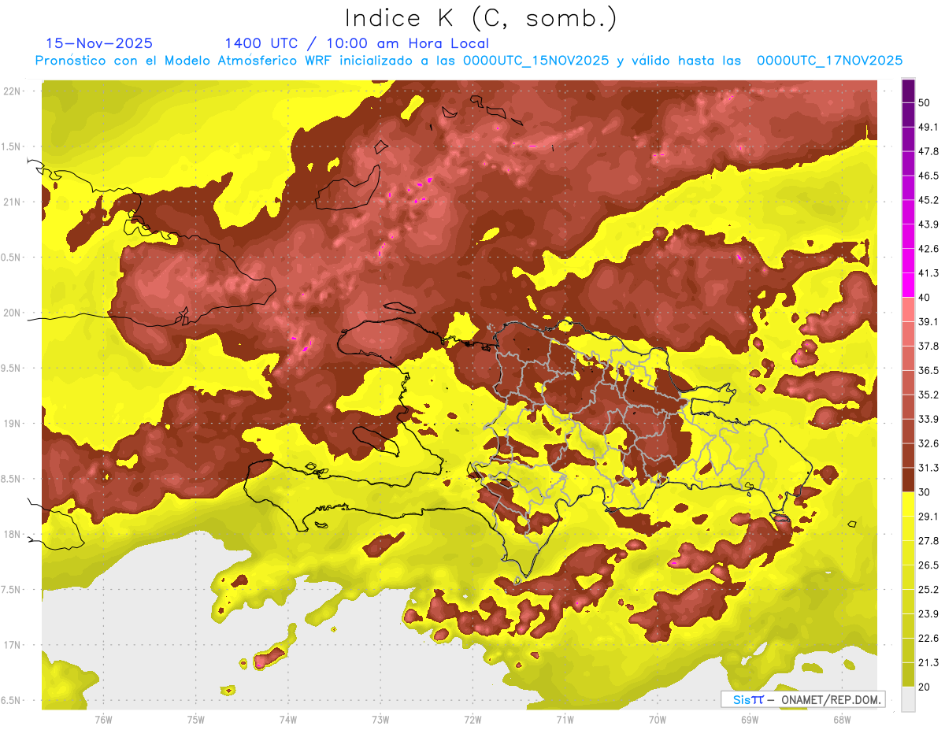The width and height of the screenshot is (945, 730).
Task: Click the colorbar value '47.8'
Action: point(928,151)
